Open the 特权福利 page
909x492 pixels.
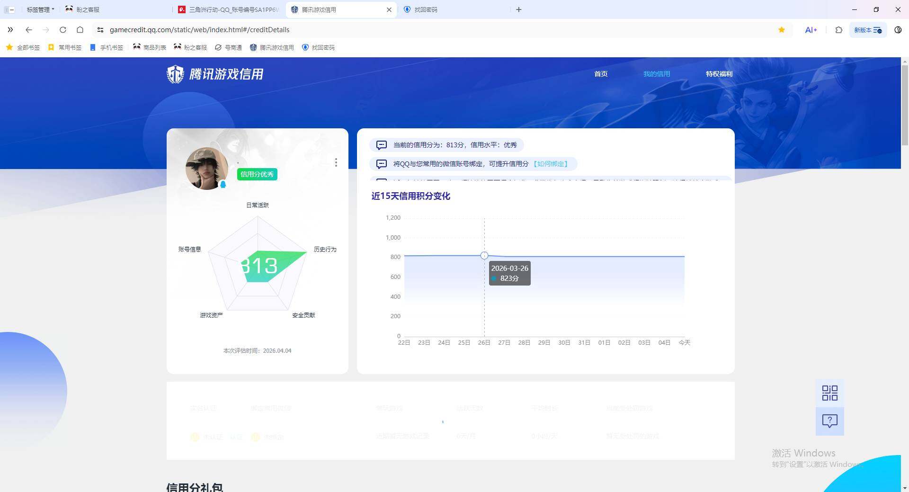pos(719,74)
